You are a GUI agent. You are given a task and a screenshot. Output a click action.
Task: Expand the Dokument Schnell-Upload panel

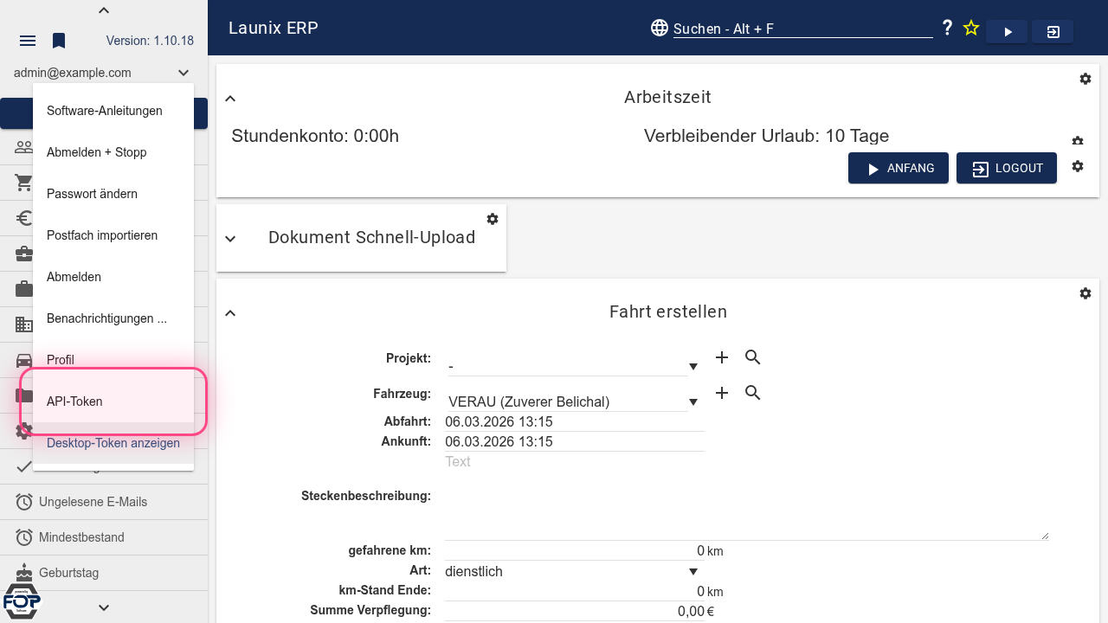(230, 239)
